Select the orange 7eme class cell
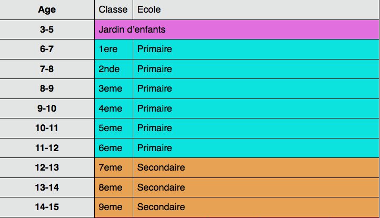 tap(114, 168)
